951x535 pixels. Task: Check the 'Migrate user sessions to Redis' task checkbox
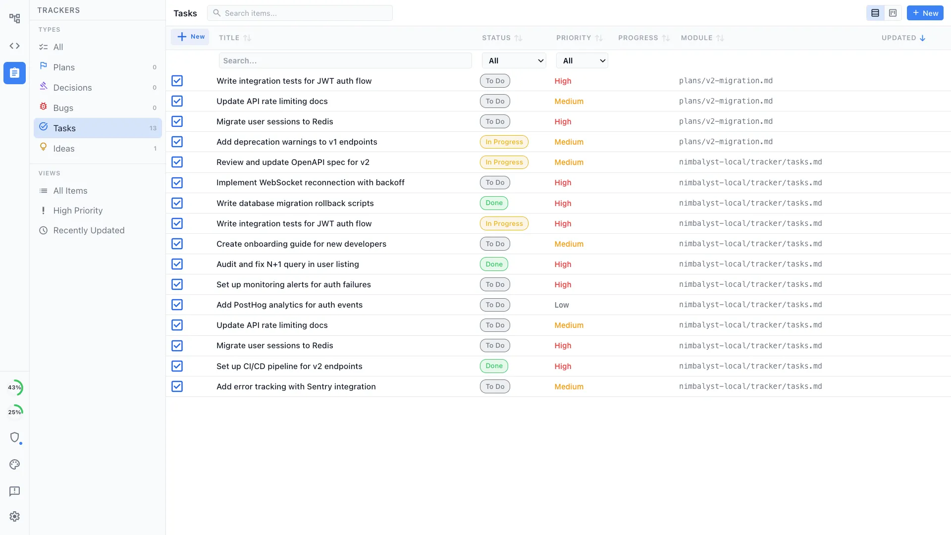[x=177, y=121]
